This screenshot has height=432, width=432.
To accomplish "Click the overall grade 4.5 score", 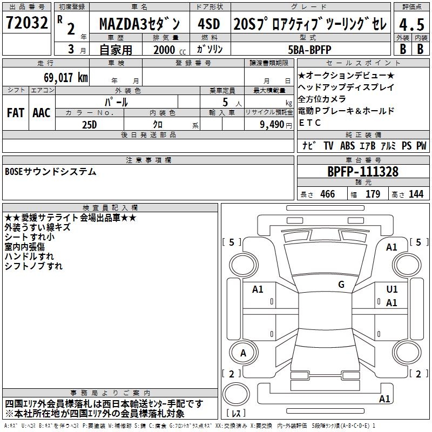I will click(410, 24).
